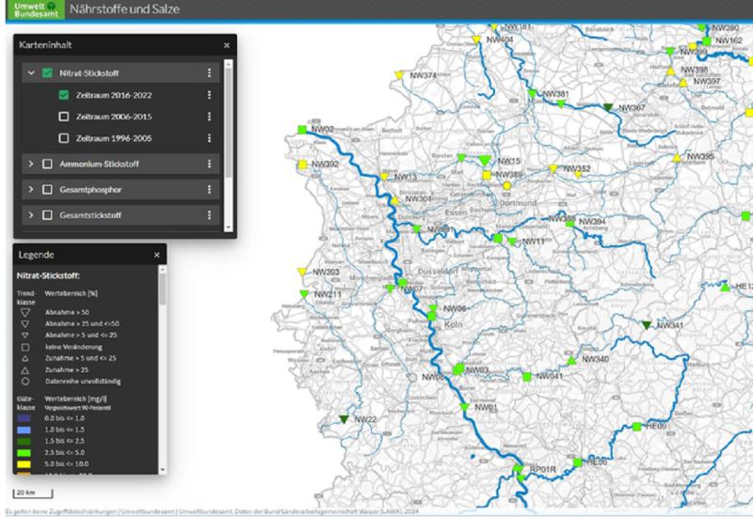Select green triangle marker NW01
The height and width of the screenshot is (517, 753).
pyautogui.click(x=464, y=407)
